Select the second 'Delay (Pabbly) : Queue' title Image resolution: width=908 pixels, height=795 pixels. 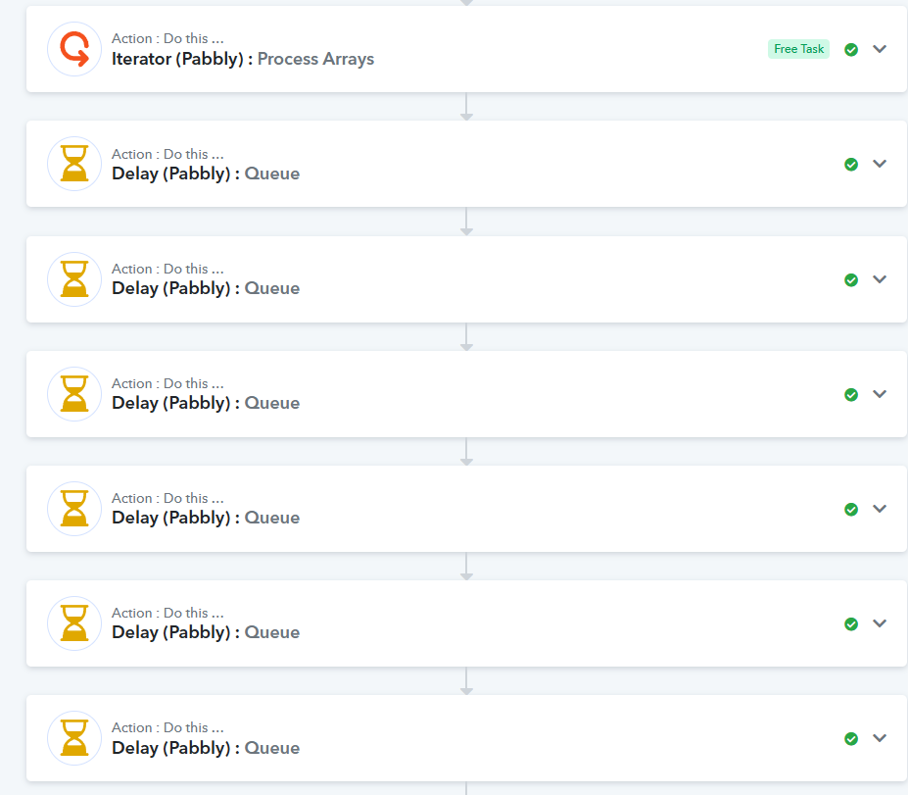point(206,288)
